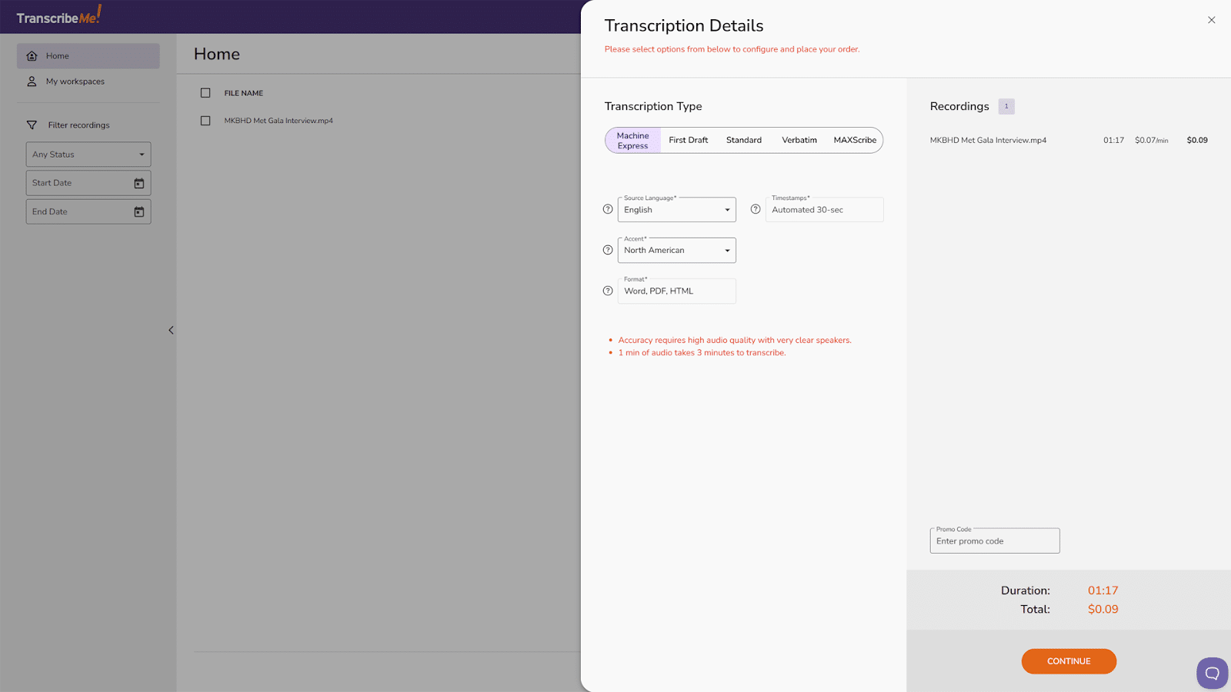Click the calendar icon in Start Date
Viewport: 1231px width, 692px height.
(x=139, y=183)
